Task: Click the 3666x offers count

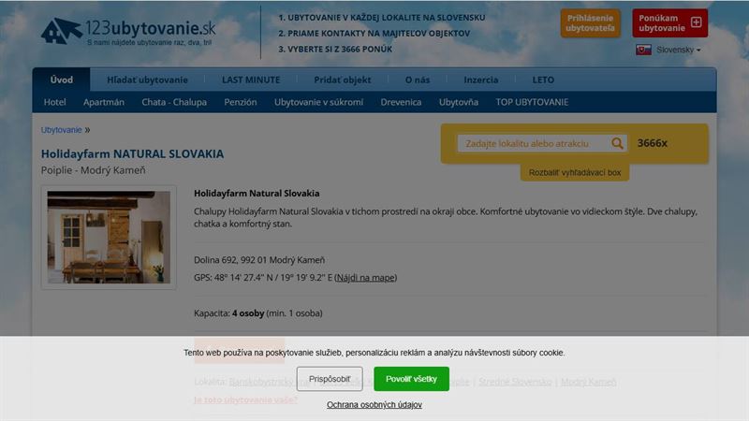Action: pos(652,143)
